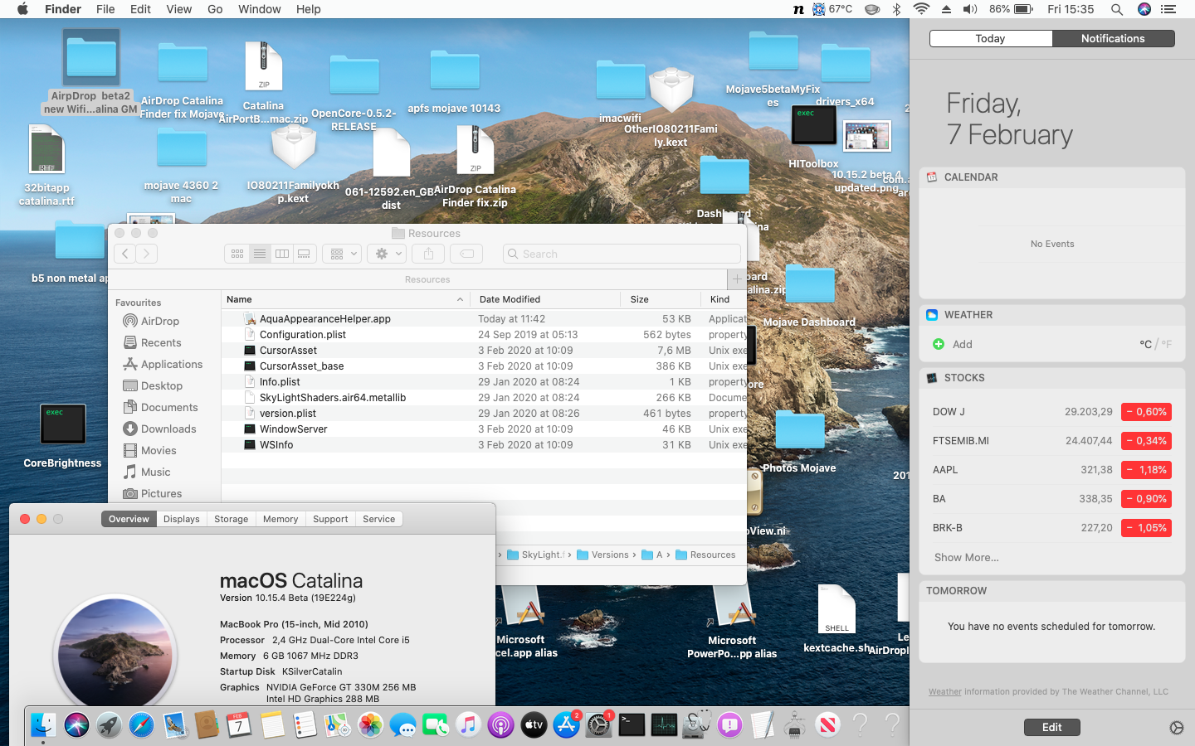Open the Displays tab in About This Mac
This screenshot has height=746, width=1195.
(x=181, y=519)
